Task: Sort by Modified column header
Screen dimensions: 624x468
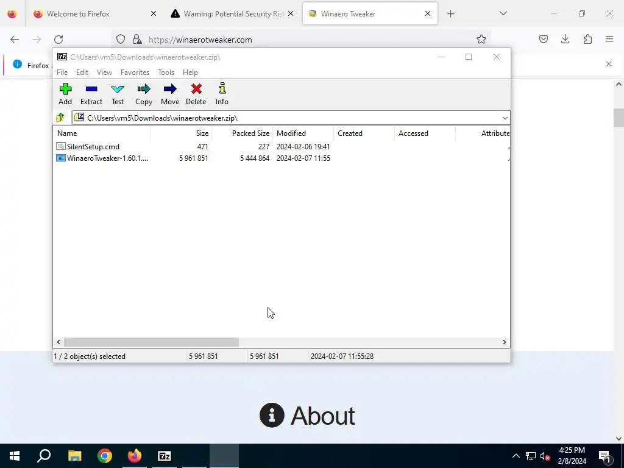Action: [303, 133]
